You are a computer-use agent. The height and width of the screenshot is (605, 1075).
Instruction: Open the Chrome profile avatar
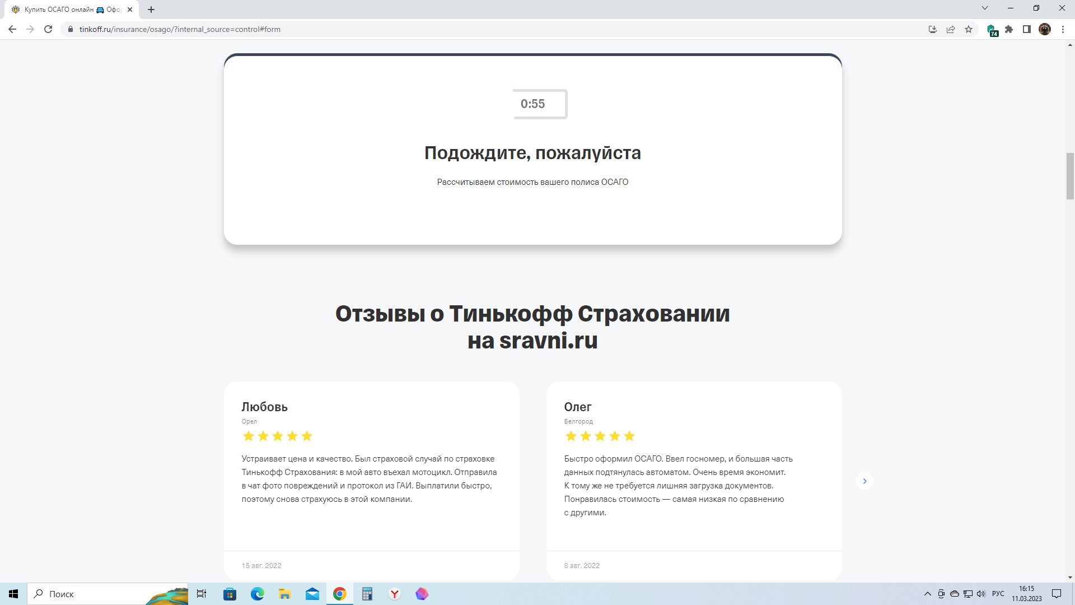tap(1045, 29)
